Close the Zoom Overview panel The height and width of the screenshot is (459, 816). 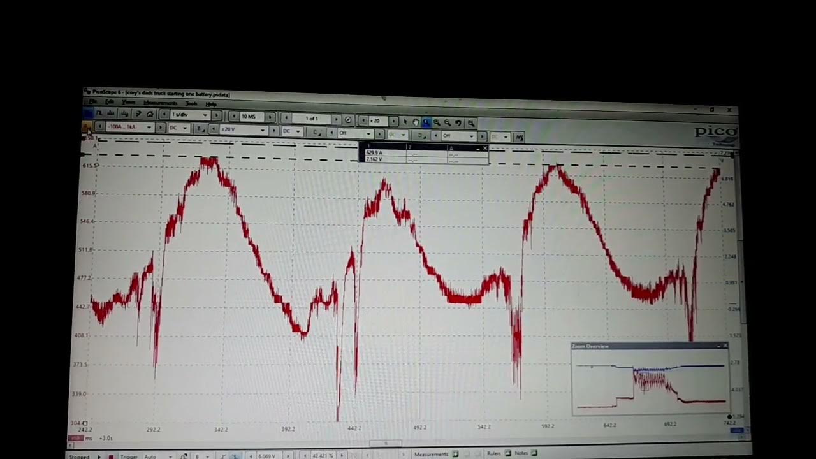coord(725,346)
